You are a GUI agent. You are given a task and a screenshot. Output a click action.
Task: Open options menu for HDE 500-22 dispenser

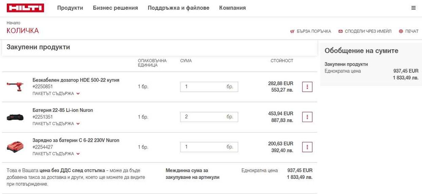click(x=307, y=87)
